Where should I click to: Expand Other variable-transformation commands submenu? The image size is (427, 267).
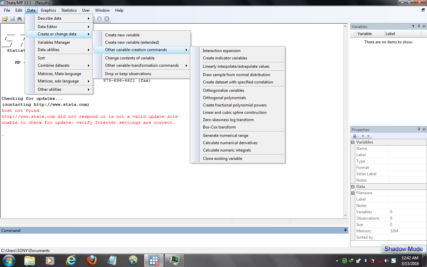(141, 65)
